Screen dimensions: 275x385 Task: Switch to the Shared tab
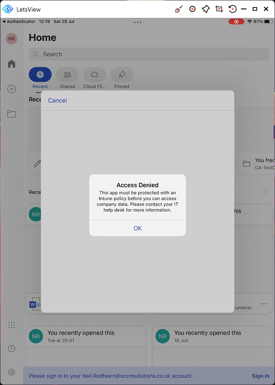67,75
